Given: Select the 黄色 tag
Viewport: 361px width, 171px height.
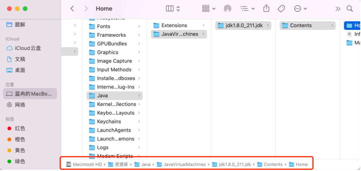Looking at the screenshot, I should (x=30, y=150).
